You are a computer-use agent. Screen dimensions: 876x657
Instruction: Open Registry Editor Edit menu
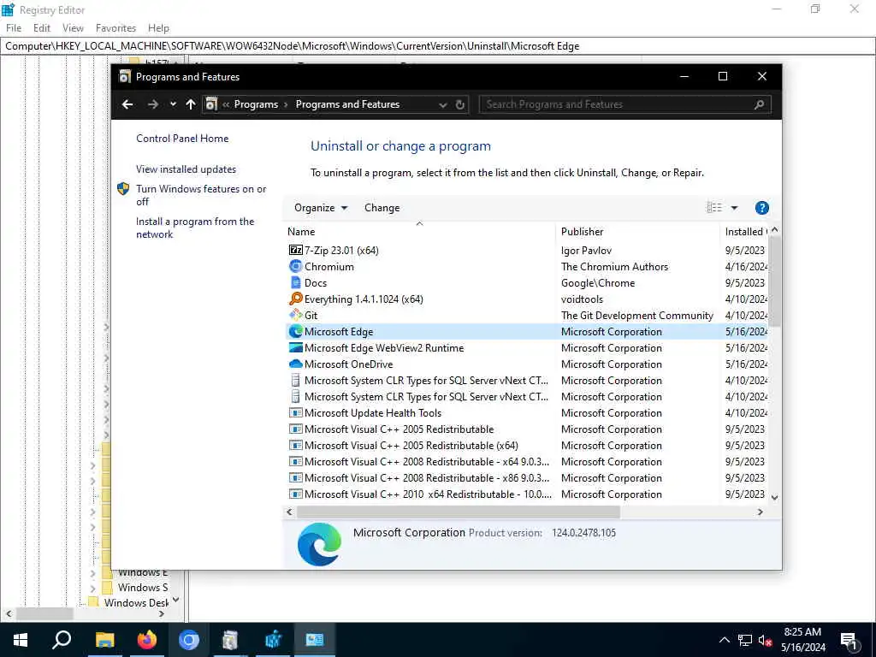pyautogui.click(x=42, y=28)
